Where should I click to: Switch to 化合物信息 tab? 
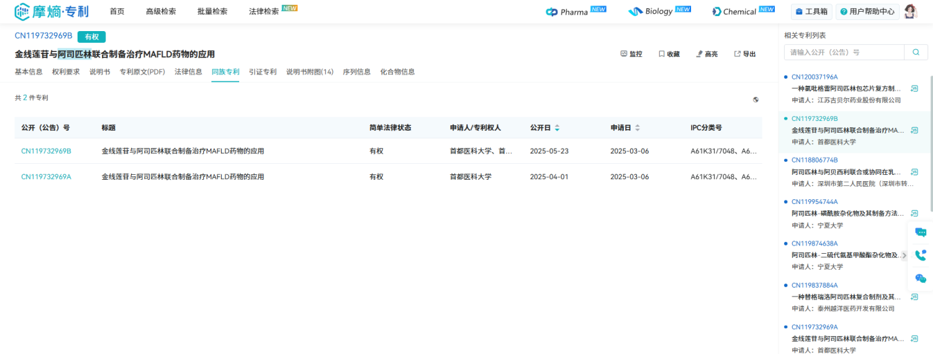click(x=397, y=72)
